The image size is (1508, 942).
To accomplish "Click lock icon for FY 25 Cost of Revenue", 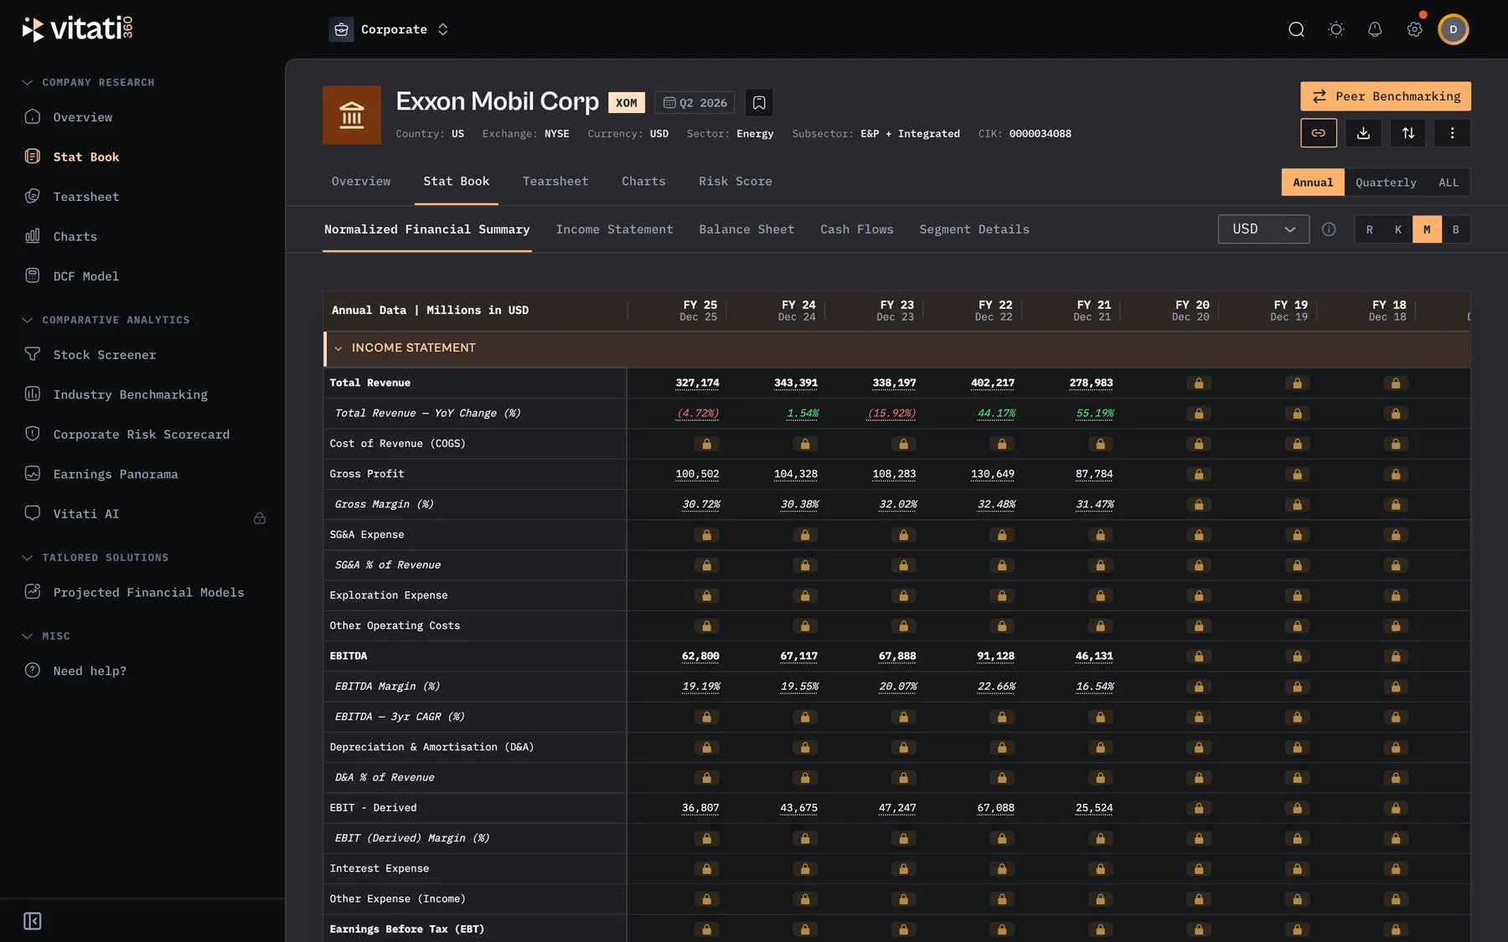I will click(706, 444).
